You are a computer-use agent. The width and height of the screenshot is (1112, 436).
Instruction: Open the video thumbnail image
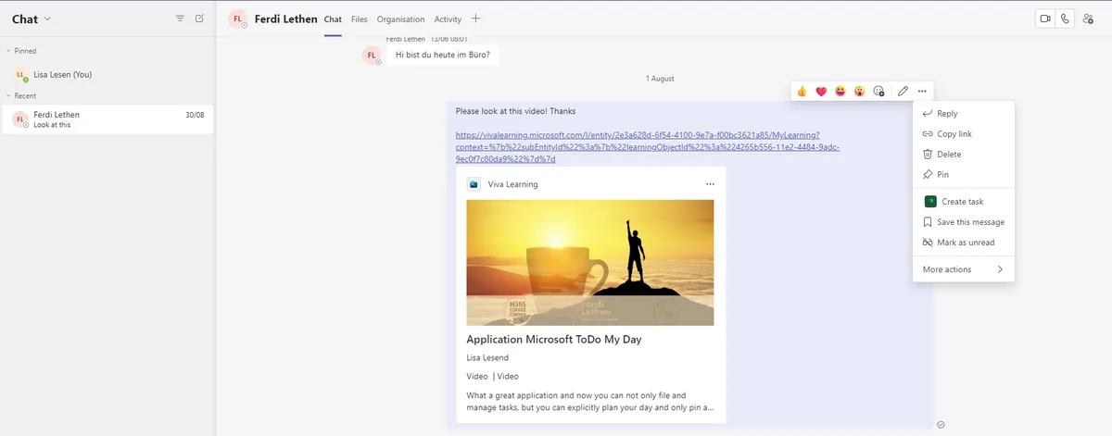coord(590,262)
